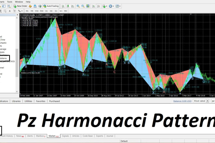Switch to the Signals terminal tab
The image size is (215, 143).
point(65,136)
